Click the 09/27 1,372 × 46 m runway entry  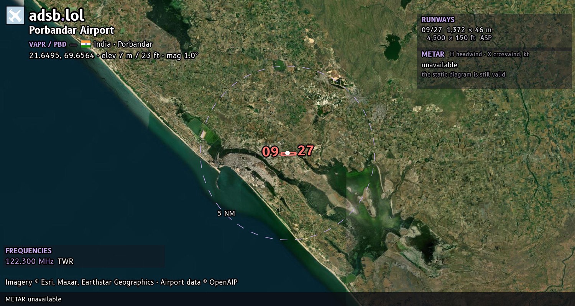click(457, 30)
